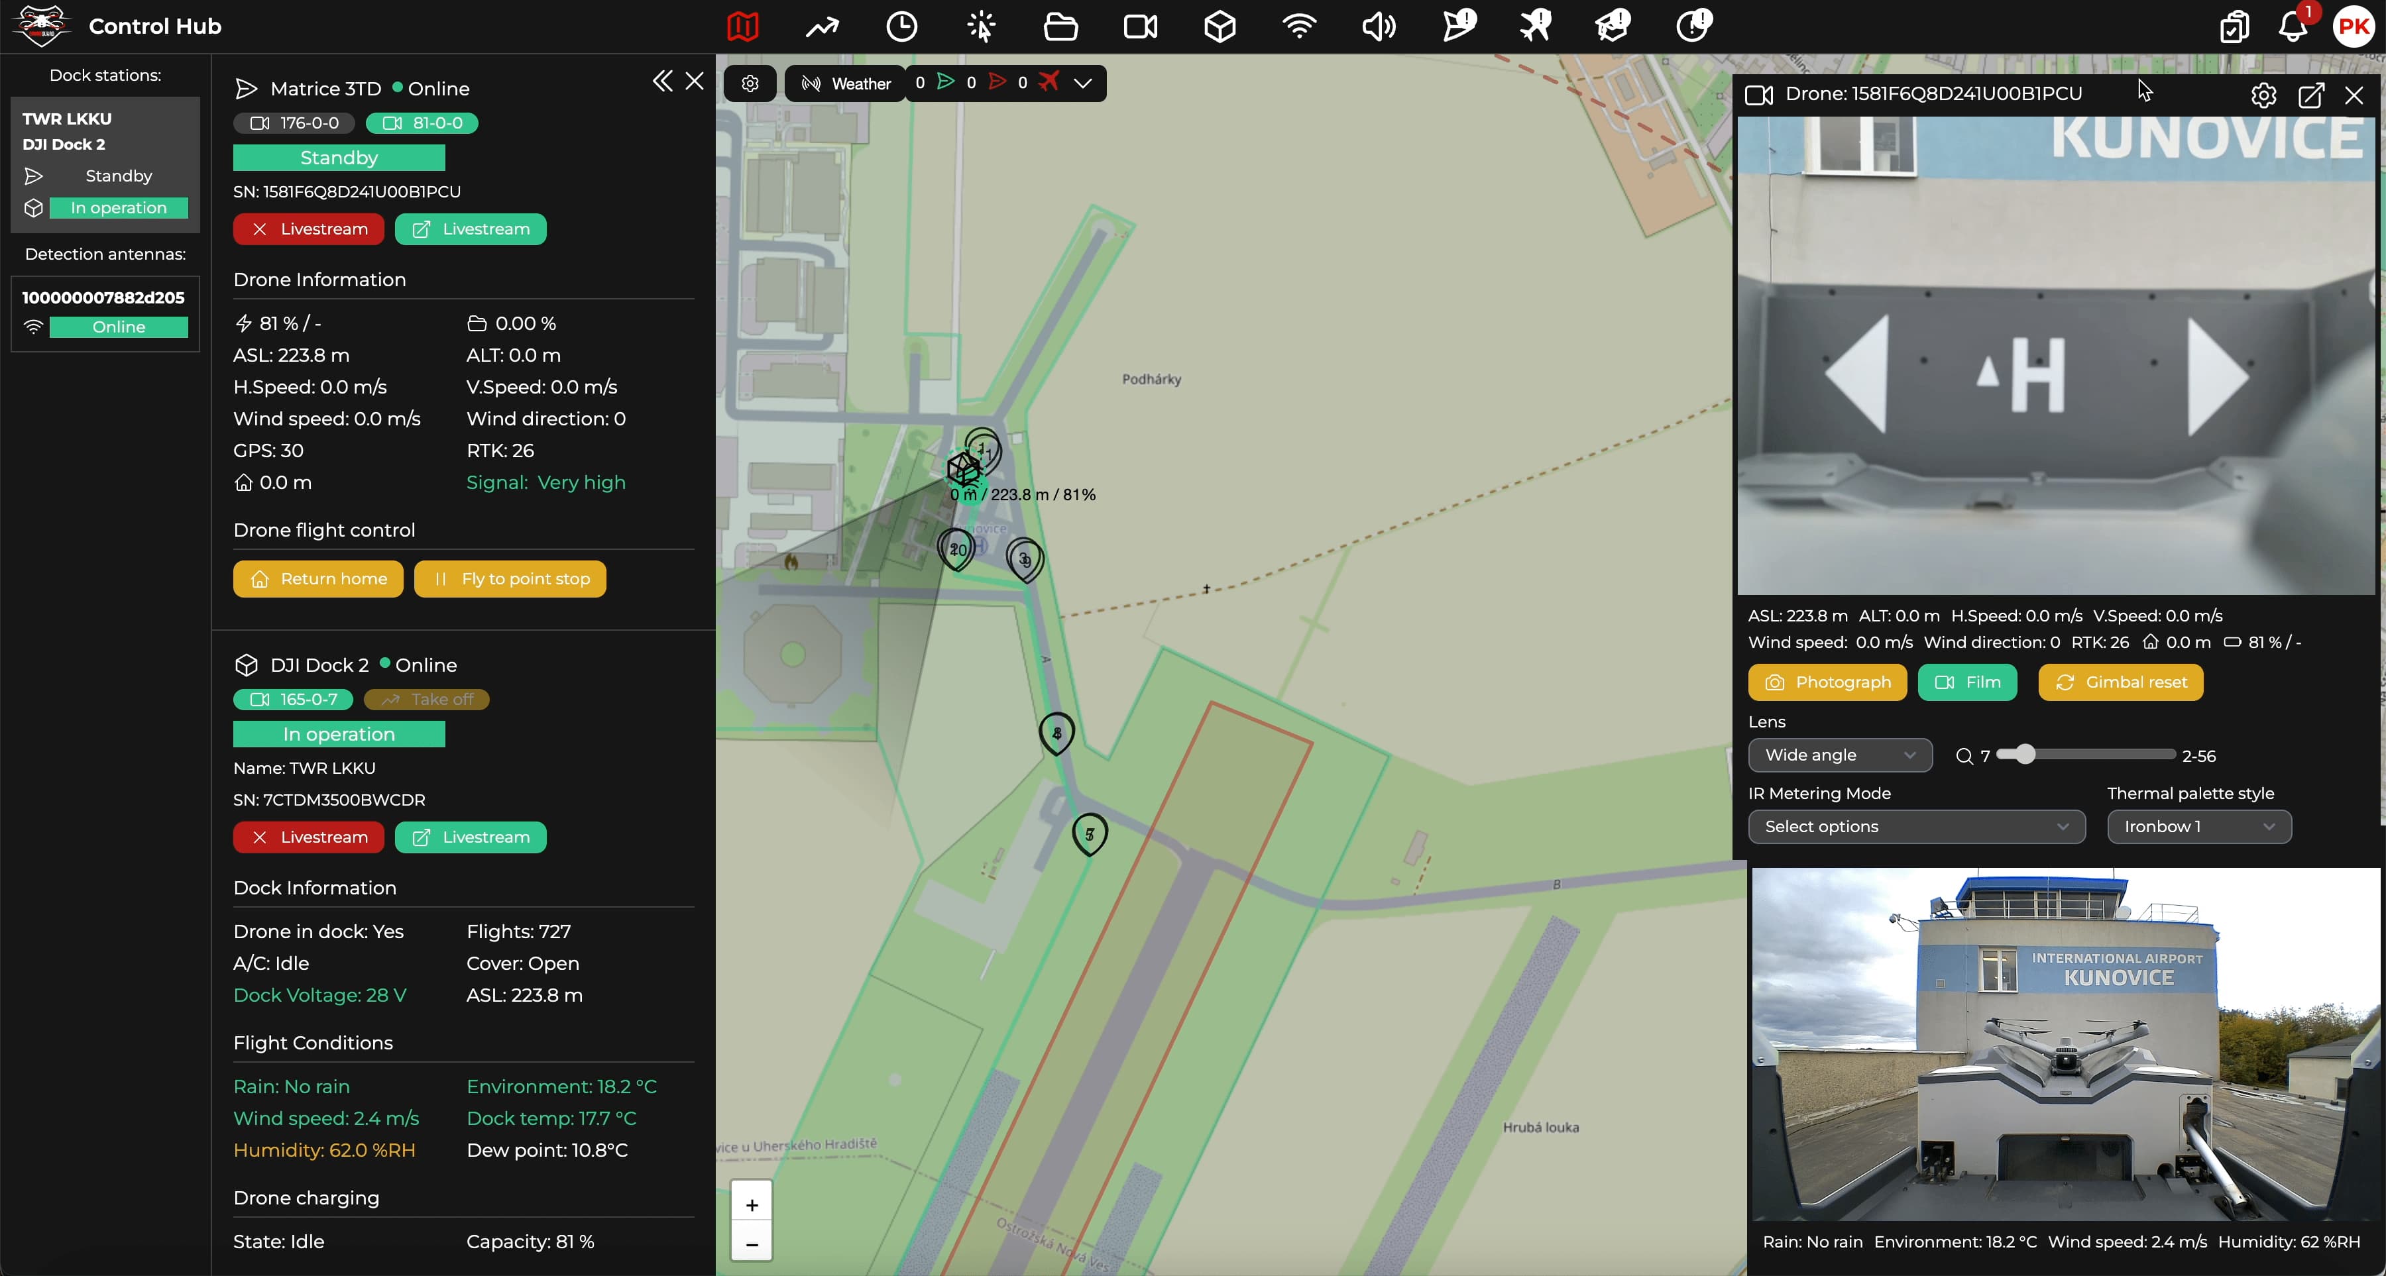The image size is (2386, 1276).
Task: Open the map view icon in top navigation
Action: (742, 26)
